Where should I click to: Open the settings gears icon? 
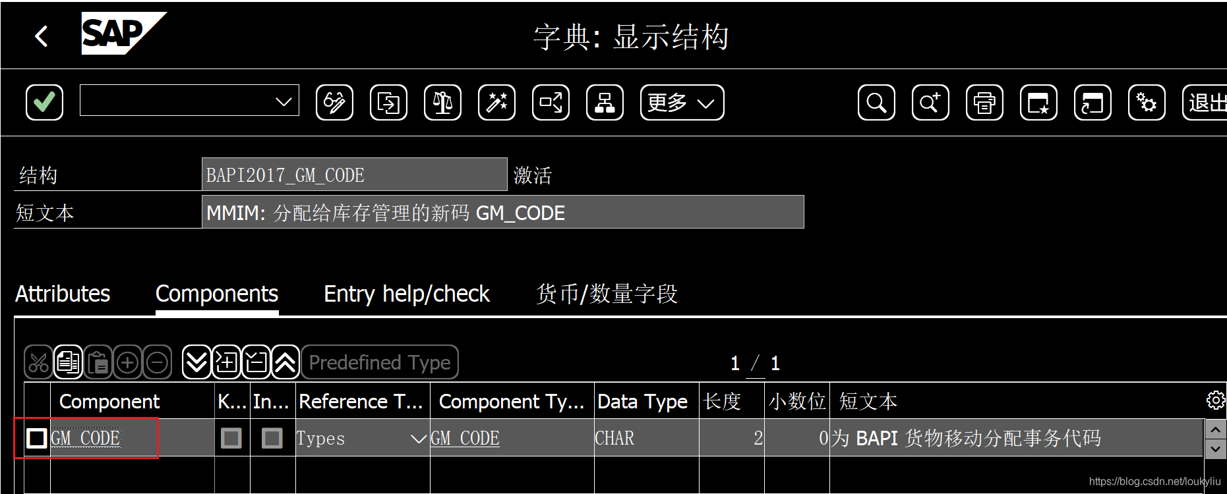point(1147,103)
